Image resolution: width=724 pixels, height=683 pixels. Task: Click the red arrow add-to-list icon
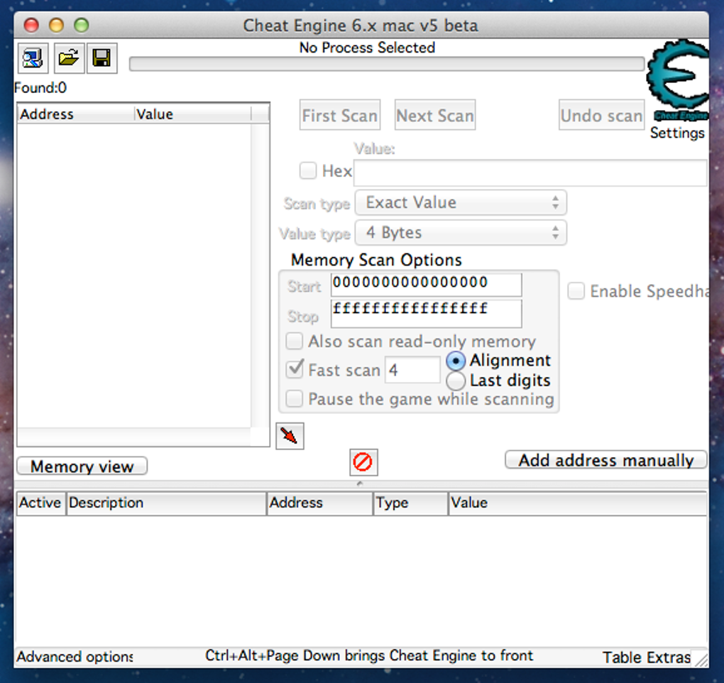[x=290, y=435]
